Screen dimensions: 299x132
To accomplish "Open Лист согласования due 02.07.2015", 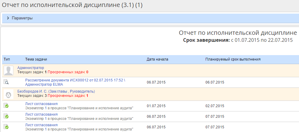I will [x=41, y=104].
